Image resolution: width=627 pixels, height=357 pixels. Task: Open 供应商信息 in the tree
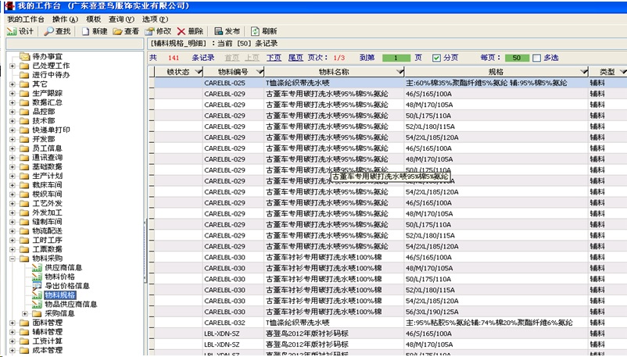[63, 267]
